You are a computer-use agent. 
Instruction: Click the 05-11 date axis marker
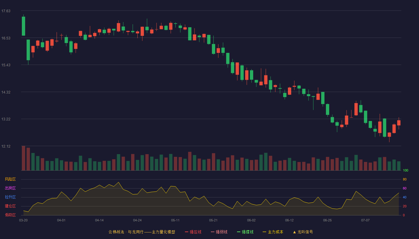175,220
